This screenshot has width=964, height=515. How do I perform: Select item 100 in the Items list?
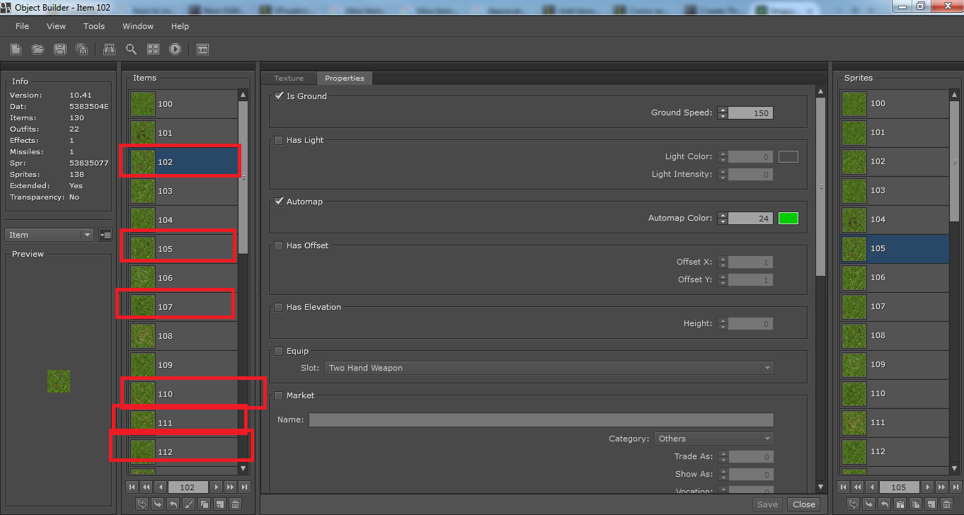183,104
